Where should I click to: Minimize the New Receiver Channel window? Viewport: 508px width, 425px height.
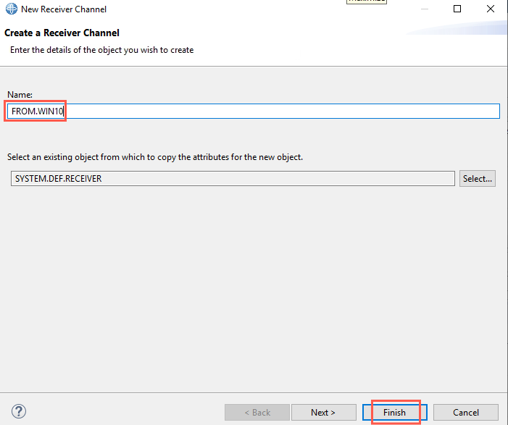[x=425, y=9]
